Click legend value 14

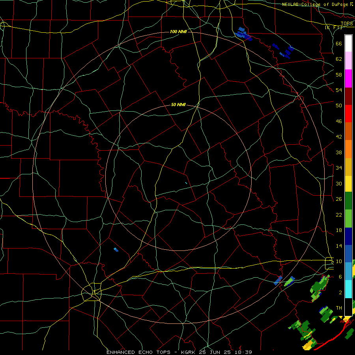point(339,246)
